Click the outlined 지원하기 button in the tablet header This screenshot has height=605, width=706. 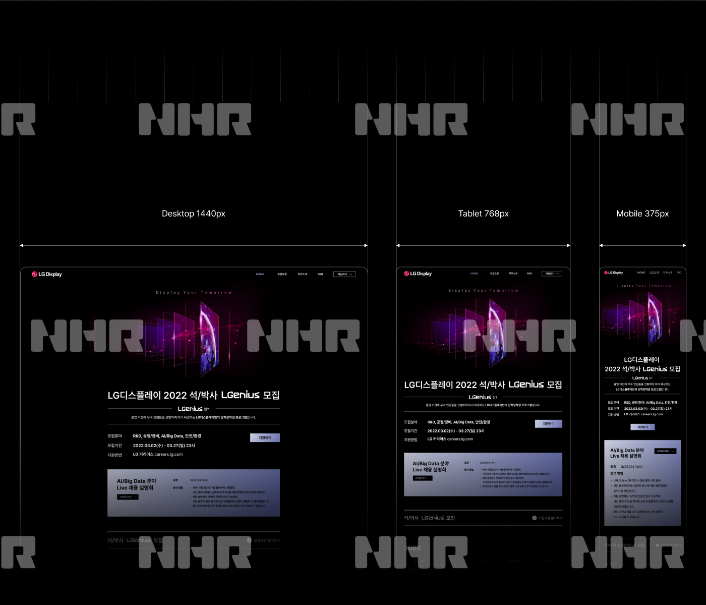(x=552, y=273)
